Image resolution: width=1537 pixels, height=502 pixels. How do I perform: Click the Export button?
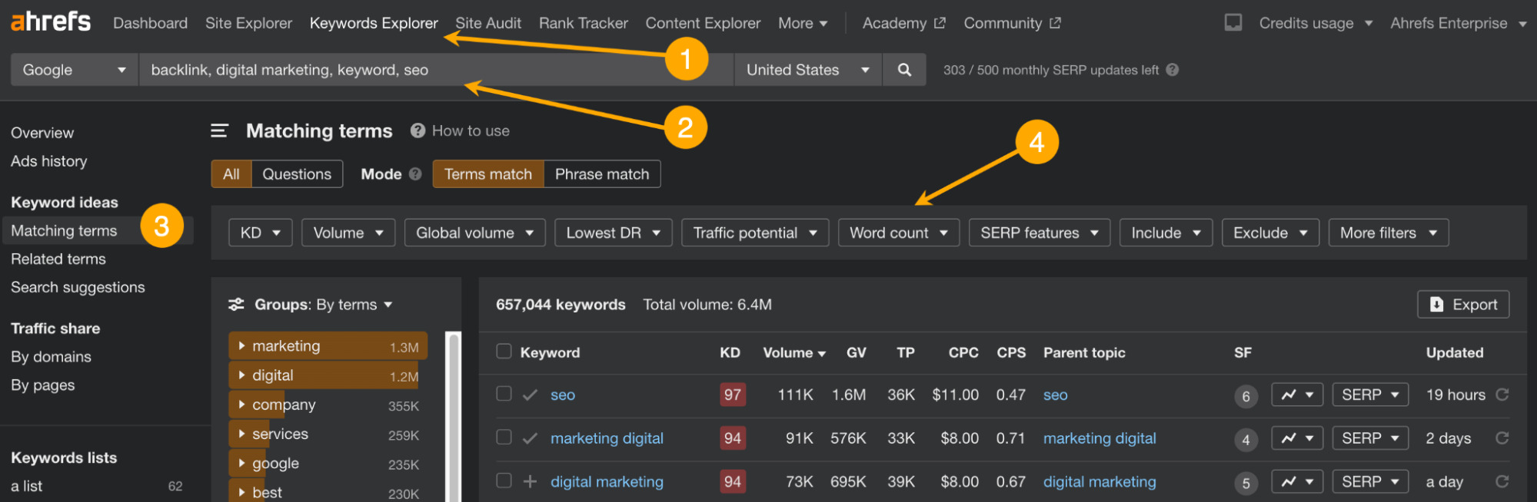1463,305
